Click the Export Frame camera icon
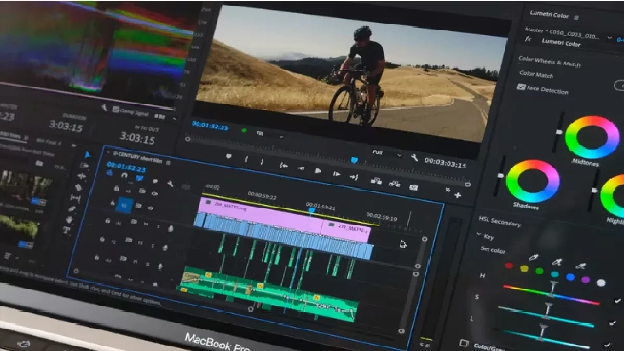Screen dimensions: 624x351 (414, 187)
